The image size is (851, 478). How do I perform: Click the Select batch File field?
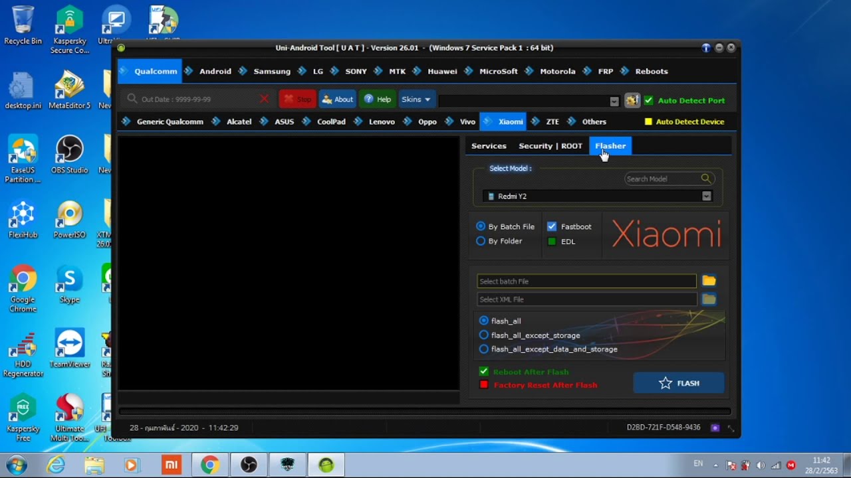pyautogui.click(x=586, y=281)
